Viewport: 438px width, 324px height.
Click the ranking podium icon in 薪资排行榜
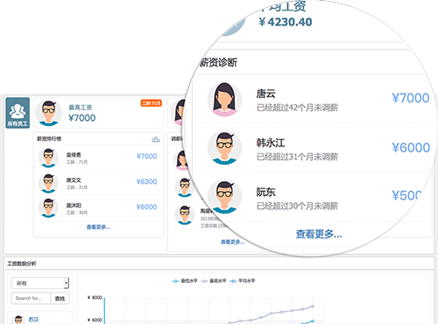click(156, 139)
